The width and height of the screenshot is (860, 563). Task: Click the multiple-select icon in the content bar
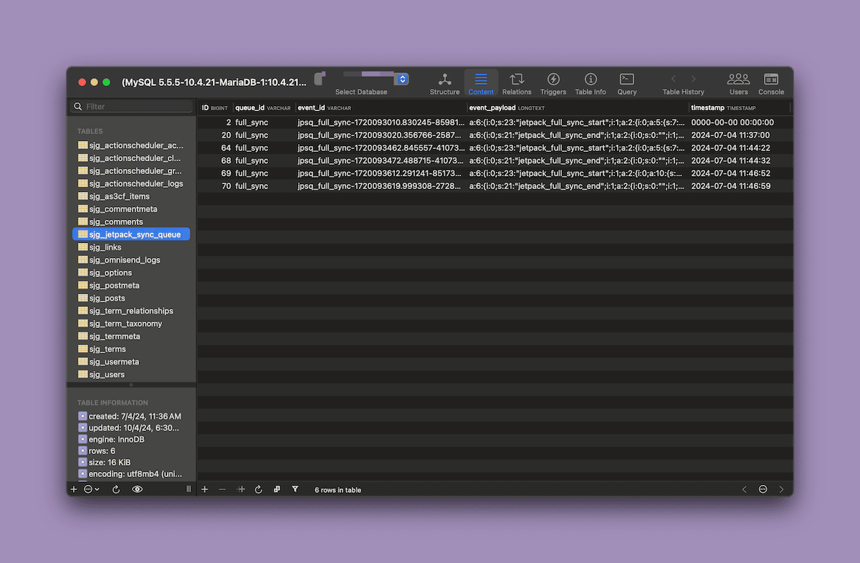click(x=277, y=489)
